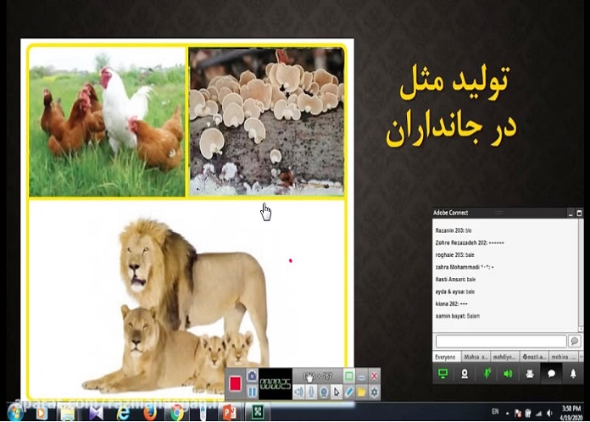Click the chicken flock photo
Image resolution: width=590 pixels, height=422 pixels.
point(107,121)
